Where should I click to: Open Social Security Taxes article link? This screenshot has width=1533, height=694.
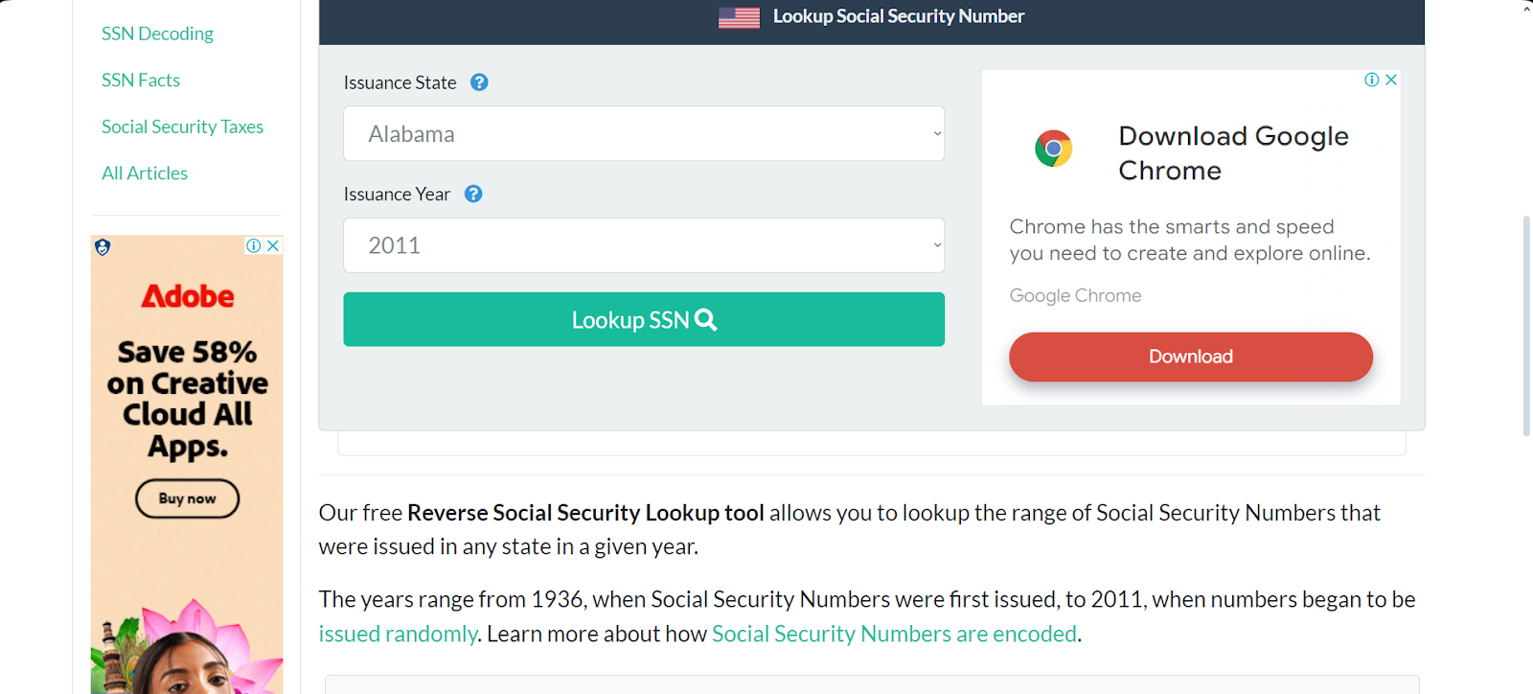pyautogui.click(x=182, y=127)
